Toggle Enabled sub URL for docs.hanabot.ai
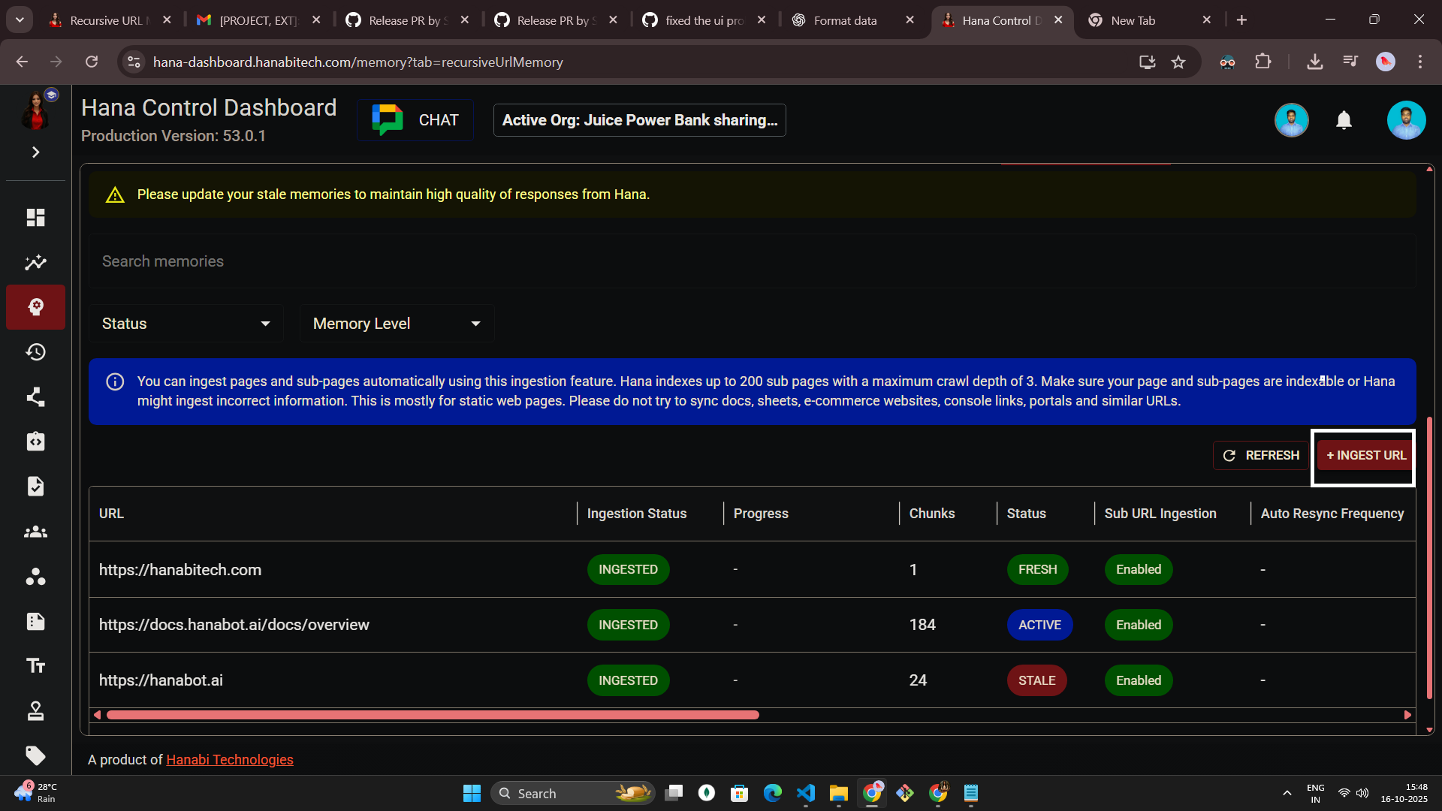This screenshot has height=811, width=1442. tap(1138, 625)
